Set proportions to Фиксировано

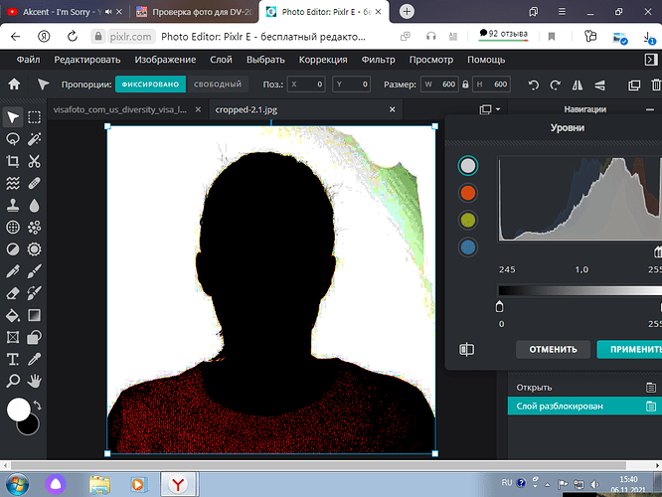150,84
